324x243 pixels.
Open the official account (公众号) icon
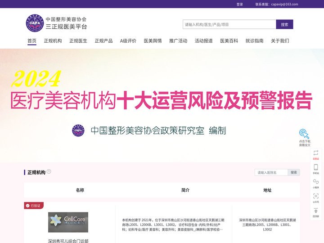[x=316, y=196]
